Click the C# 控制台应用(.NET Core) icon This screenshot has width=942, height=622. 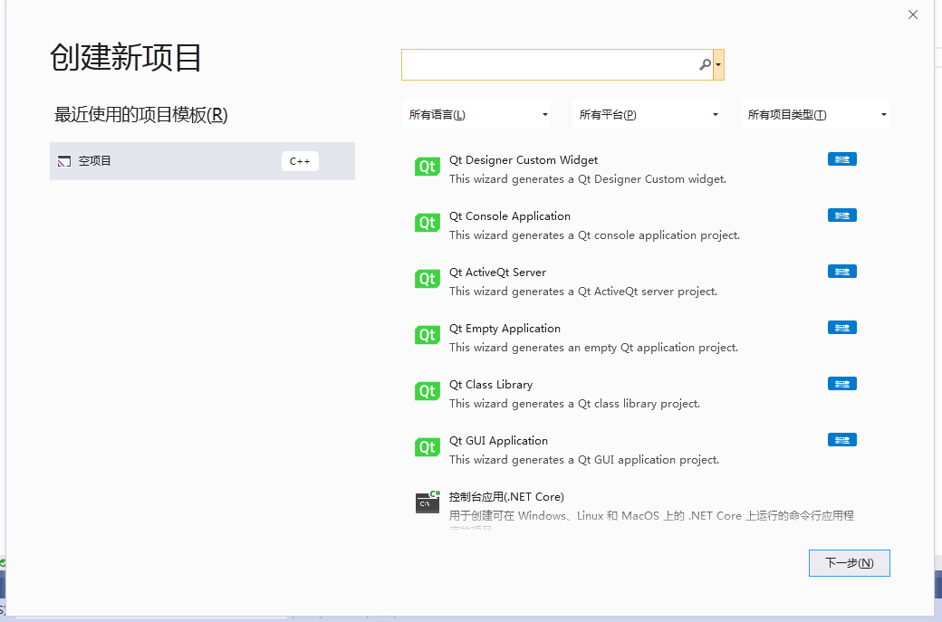click(427, 502)
